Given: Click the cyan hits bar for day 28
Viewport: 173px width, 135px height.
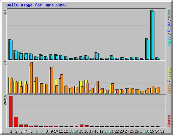Looking at the screenshot, I should click(148, 50).
